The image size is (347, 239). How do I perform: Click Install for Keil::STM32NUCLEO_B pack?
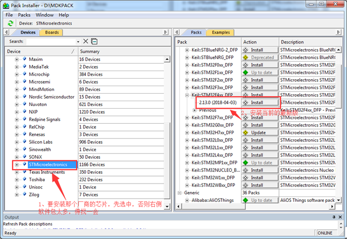pyautogui.click(x=260, y=170)
